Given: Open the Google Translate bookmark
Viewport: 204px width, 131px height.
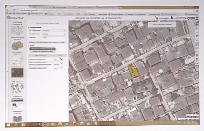Looking at the screenshot, I should click(x=21, y=13).
